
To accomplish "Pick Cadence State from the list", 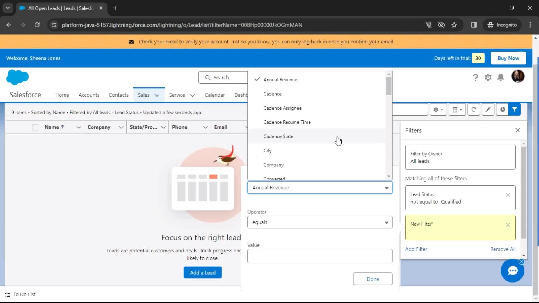I will [x=317, y=136].
